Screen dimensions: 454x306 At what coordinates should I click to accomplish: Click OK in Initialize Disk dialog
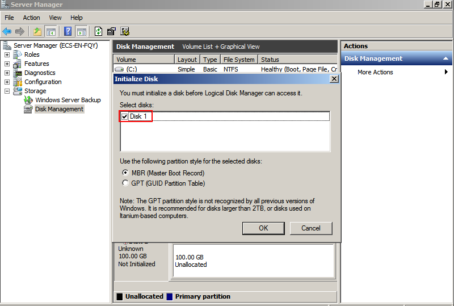pos(263,228)
